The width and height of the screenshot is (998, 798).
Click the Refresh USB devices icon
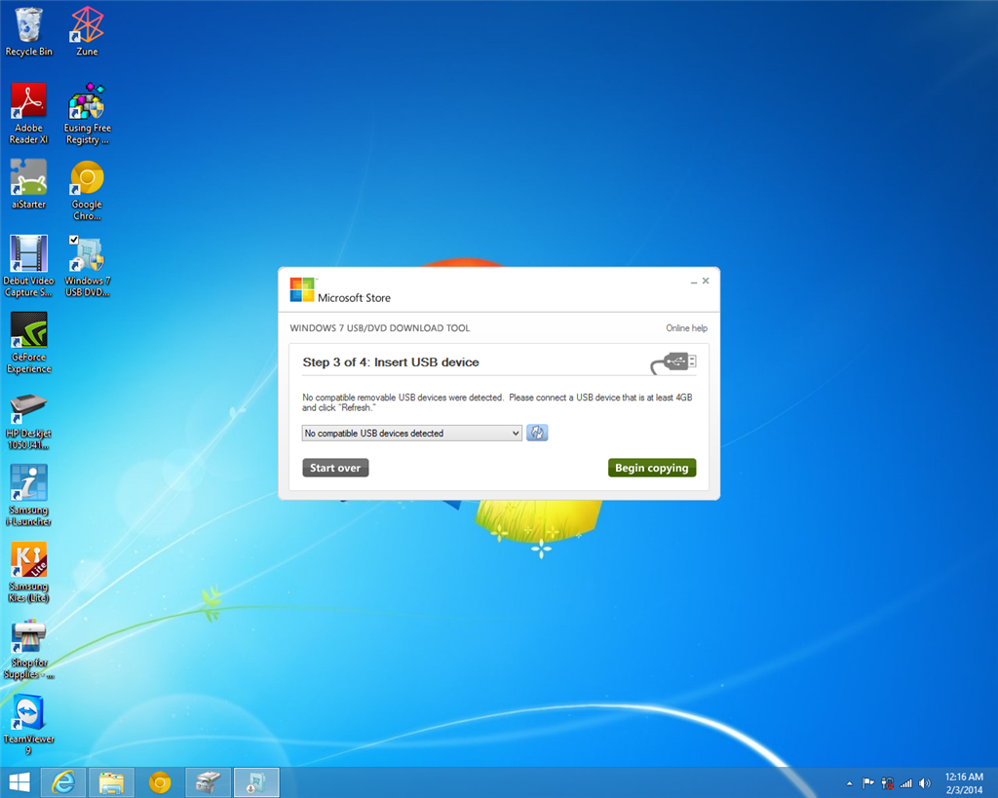click(x=537, y=432)
